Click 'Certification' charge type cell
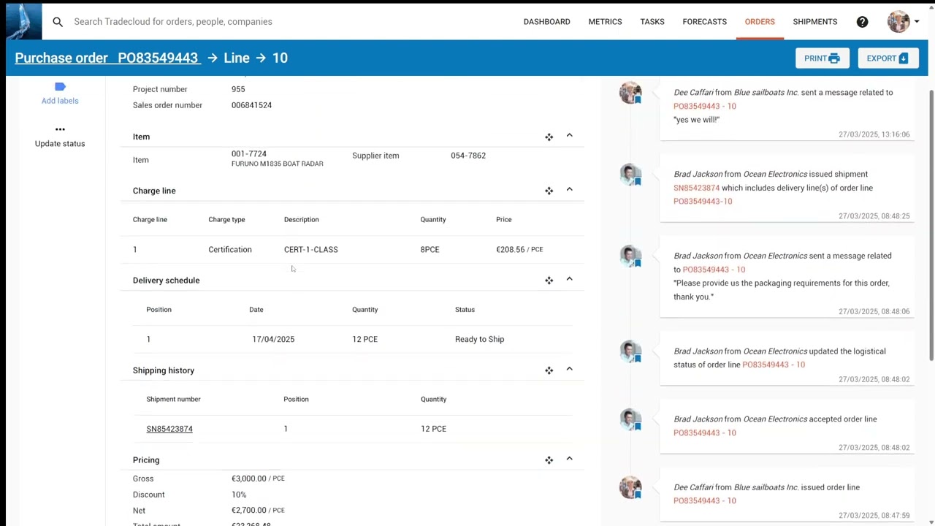Screen dimensions: 935x526 pyautogui.click(x=229, y=250)
